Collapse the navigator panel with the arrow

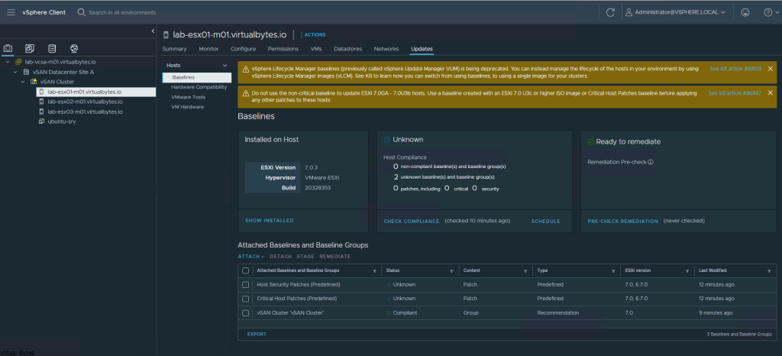pos(153,31)
